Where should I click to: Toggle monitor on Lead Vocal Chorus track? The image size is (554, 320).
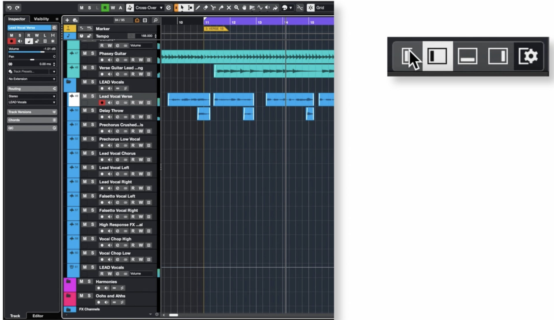[110, 160]
